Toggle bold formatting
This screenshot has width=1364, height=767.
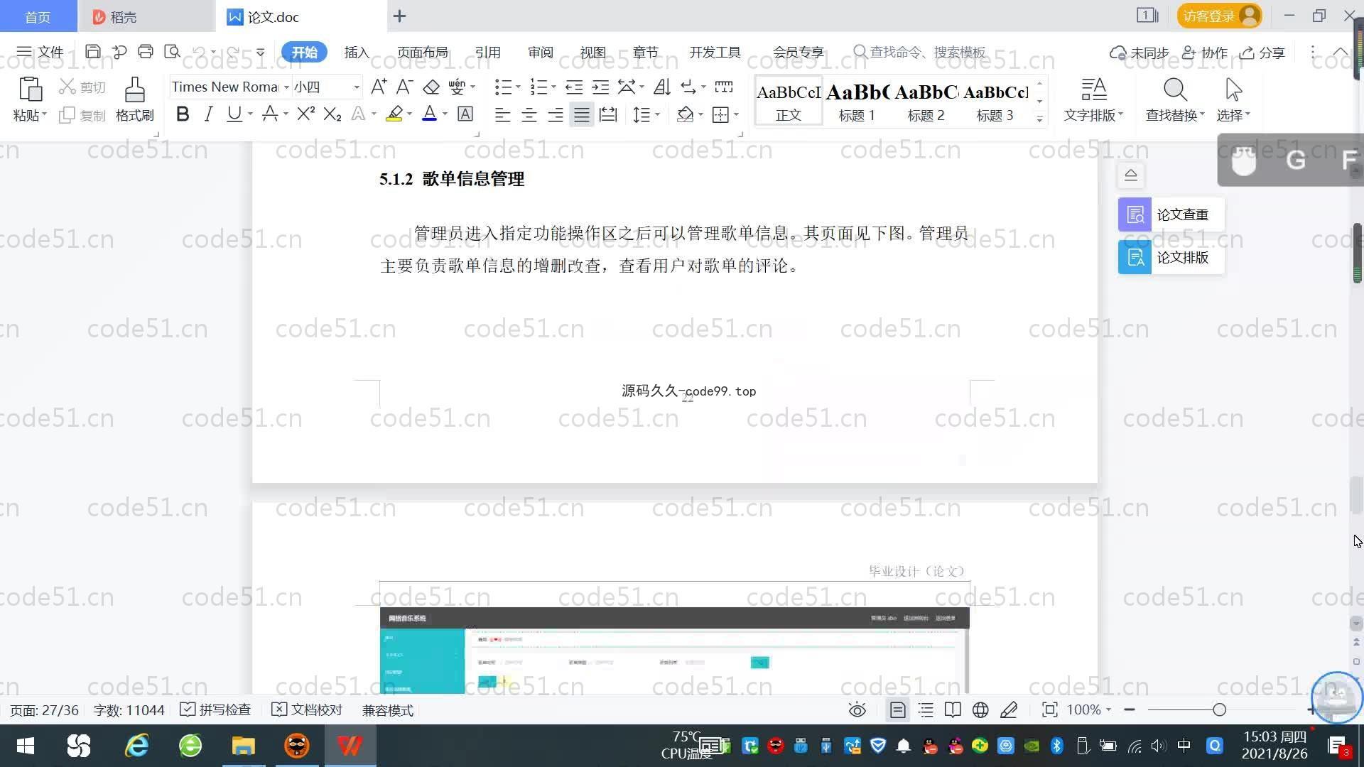(183, 114)
